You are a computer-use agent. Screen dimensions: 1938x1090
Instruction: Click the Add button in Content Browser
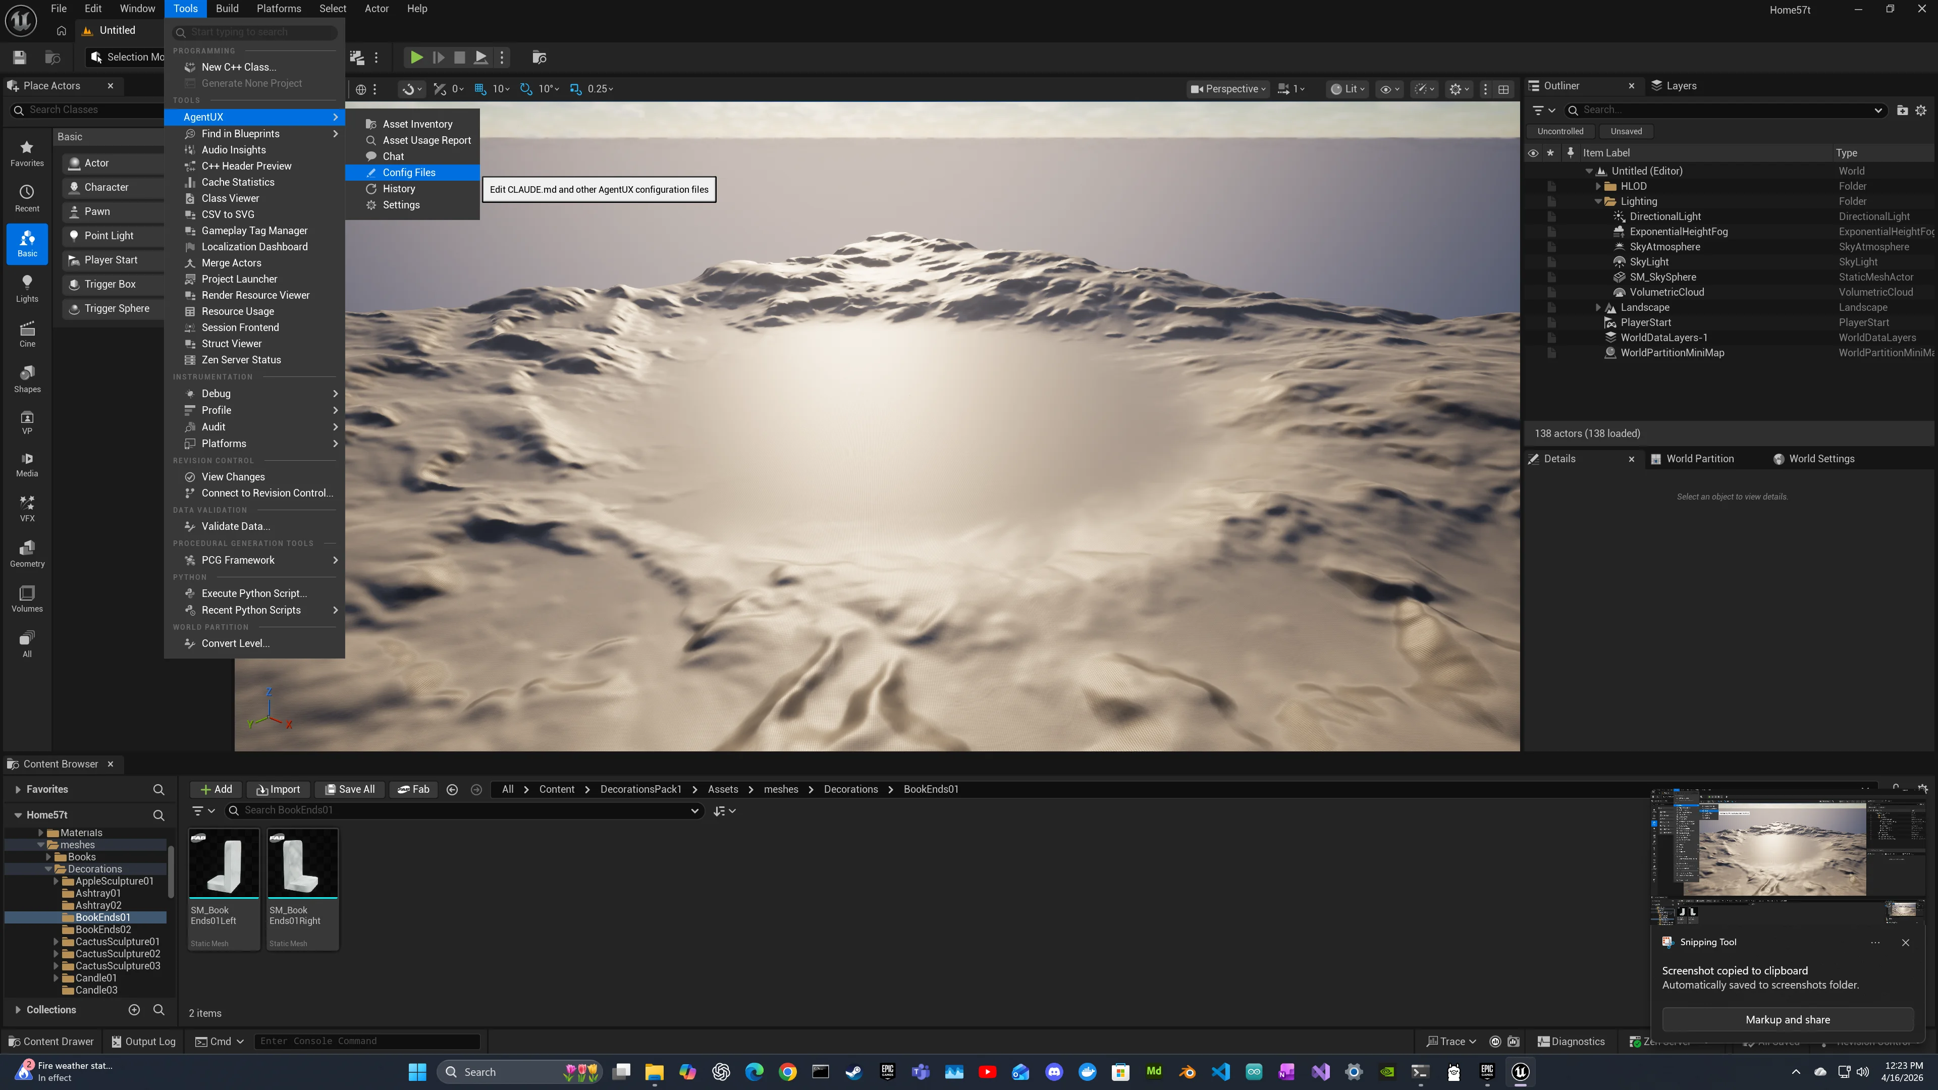click(x=216, y=789)
